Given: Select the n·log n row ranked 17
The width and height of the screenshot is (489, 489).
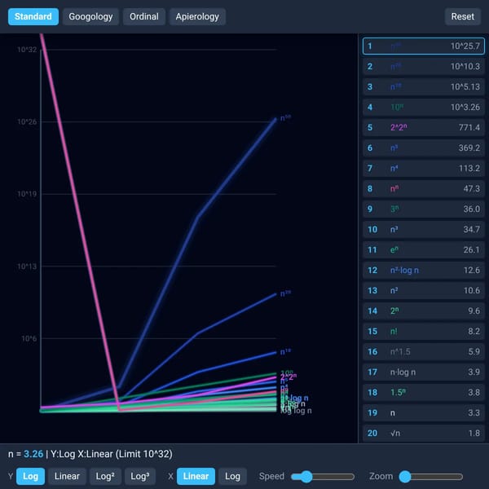Looking at the screenshot, I should click(424, 372).
